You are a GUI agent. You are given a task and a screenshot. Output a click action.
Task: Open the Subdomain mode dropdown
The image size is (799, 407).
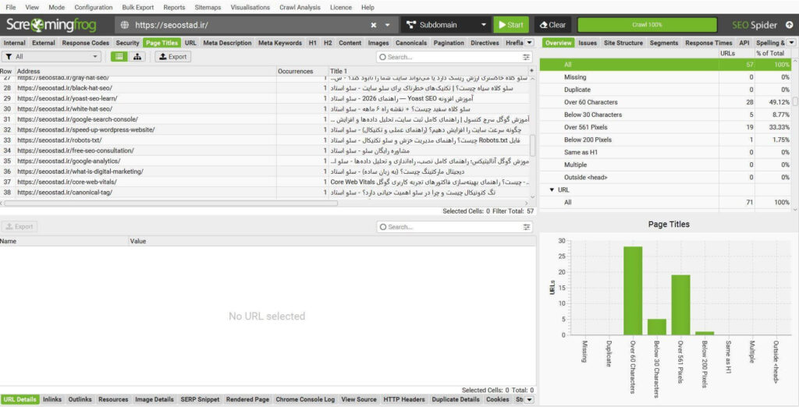coord(446,25)
